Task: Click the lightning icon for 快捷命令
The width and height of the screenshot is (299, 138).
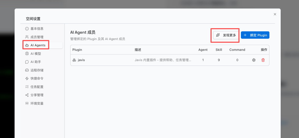Action: coord(27,78)
